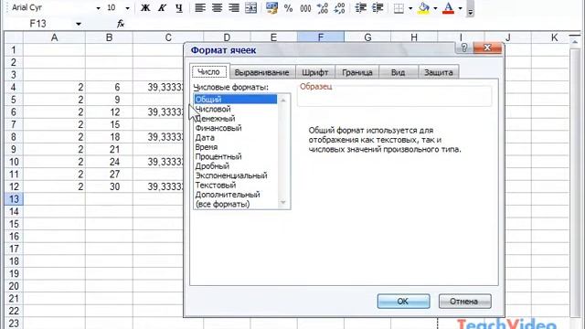This screenshot has width=585, height=329.
Task: Select Денежный number format
Action: pos(236,119)
